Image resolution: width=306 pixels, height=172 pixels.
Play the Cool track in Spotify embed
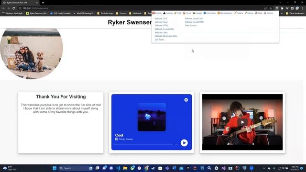coord(184,143)
